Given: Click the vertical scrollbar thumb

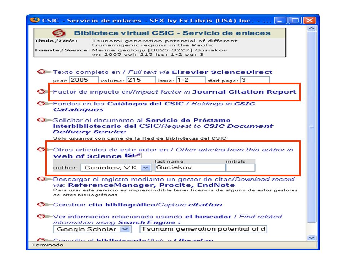Looking at the screenshot, I should (311, 127).
